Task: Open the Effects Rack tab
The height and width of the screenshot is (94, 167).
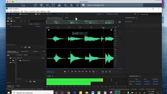Action: 25,51
